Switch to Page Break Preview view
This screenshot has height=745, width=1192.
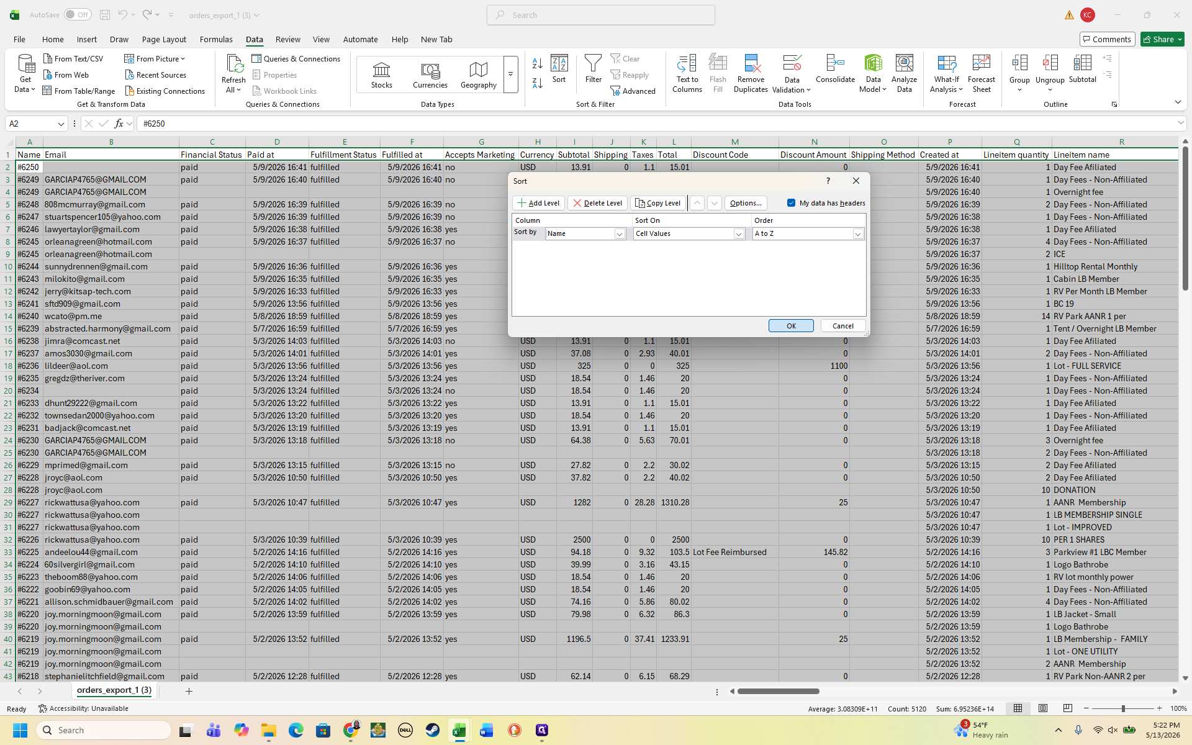tap(1067, 708)
